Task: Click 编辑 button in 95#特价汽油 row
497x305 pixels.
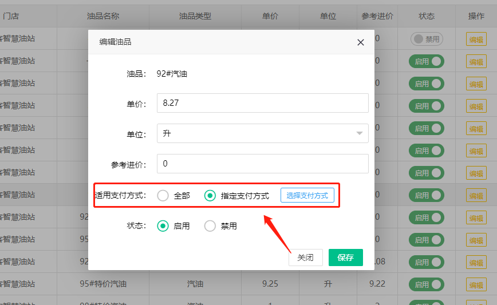Action: point(476,285)
